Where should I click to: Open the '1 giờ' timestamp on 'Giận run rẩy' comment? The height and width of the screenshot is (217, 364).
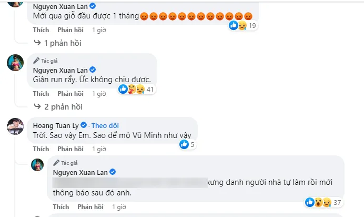point(99,94)
